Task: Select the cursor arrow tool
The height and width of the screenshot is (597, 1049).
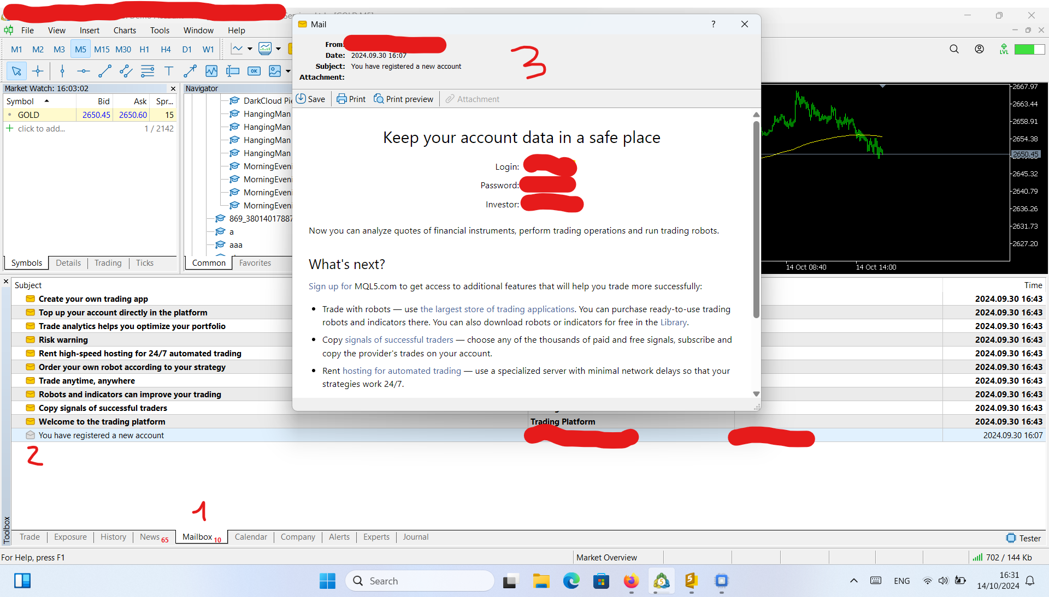Action: tap(16, 71)
